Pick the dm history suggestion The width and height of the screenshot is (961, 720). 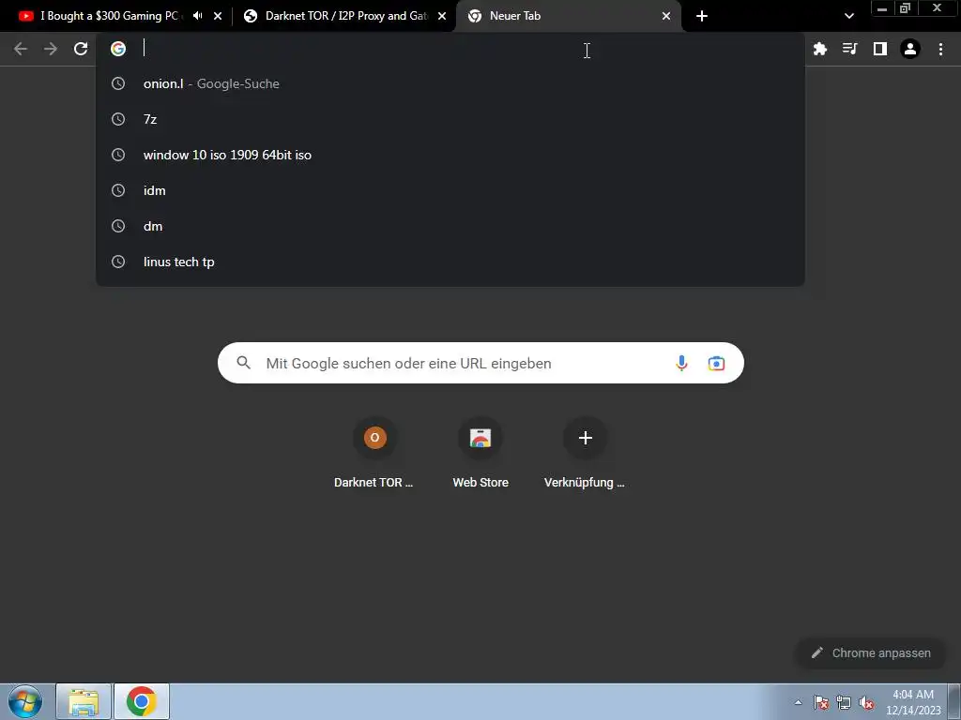pos(450,226)
